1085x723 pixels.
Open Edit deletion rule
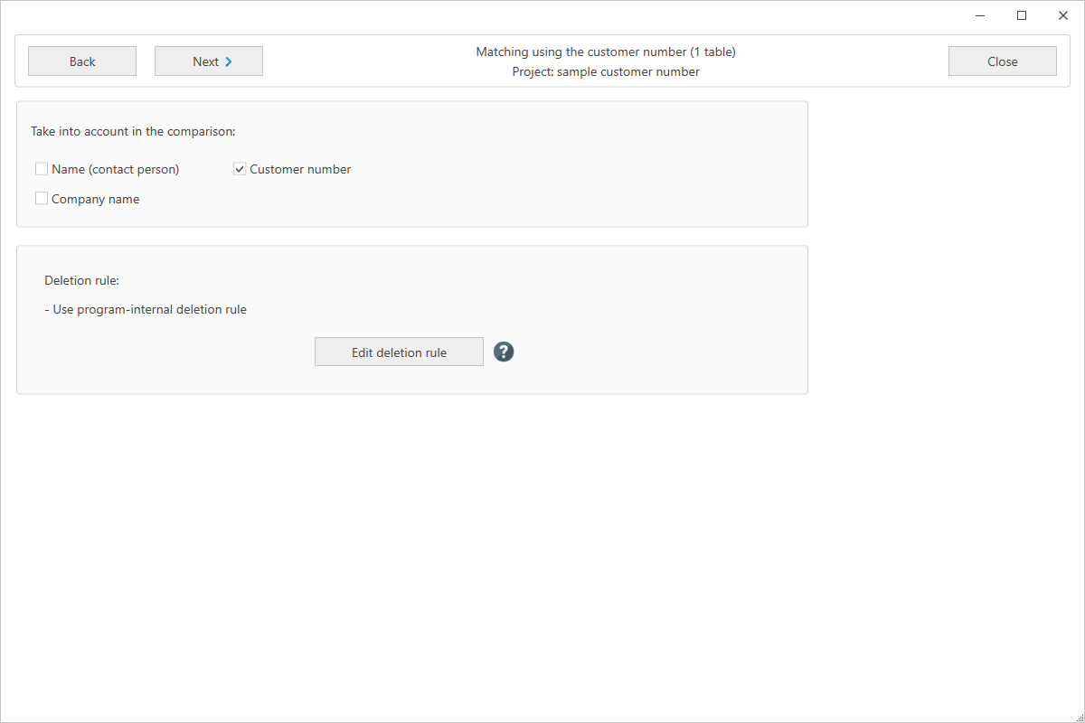(x=399, y=352)
